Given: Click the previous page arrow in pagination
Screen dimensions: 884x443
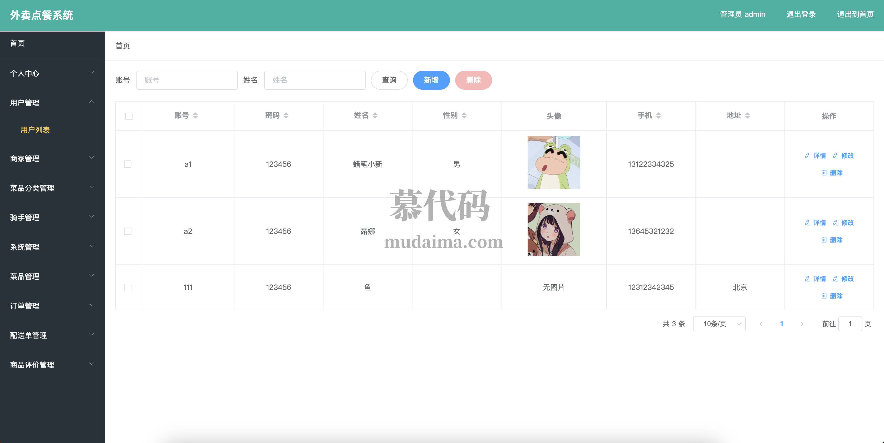Looking at the screenshot, I should pyautogui.click(x=761, y=324).
